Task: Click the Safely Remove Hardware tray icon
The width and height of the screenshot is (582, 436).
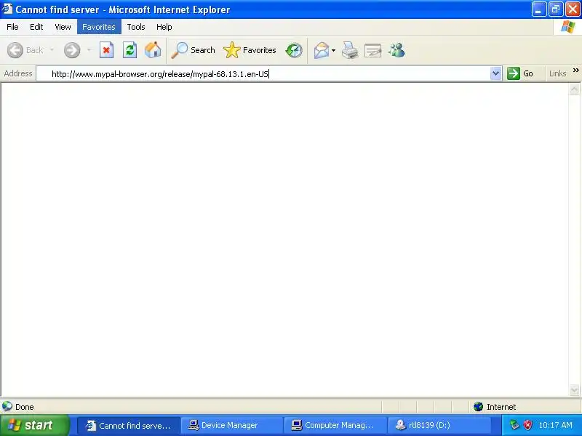Action: (514, 425)
